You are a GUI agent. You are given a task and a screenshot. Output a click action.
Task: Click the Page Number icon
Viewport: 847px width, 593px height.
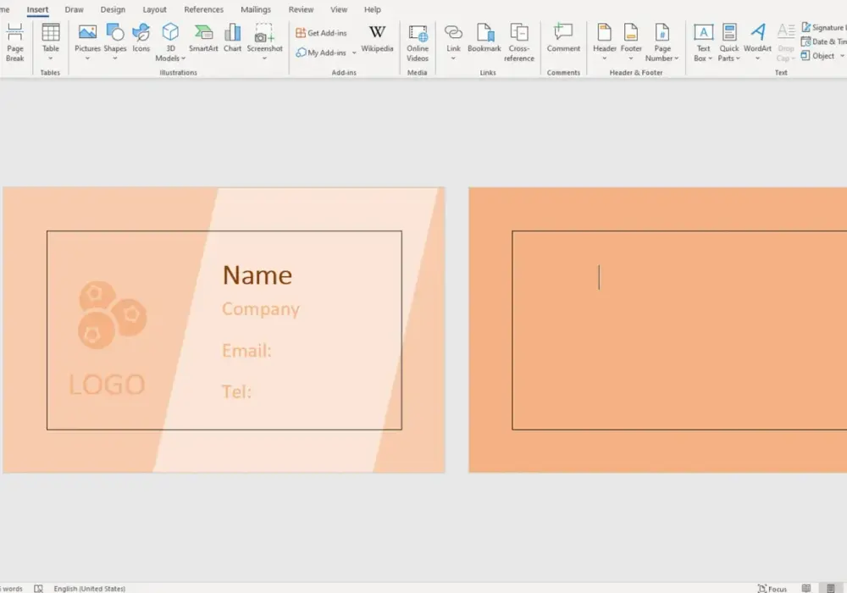point(662,32)
